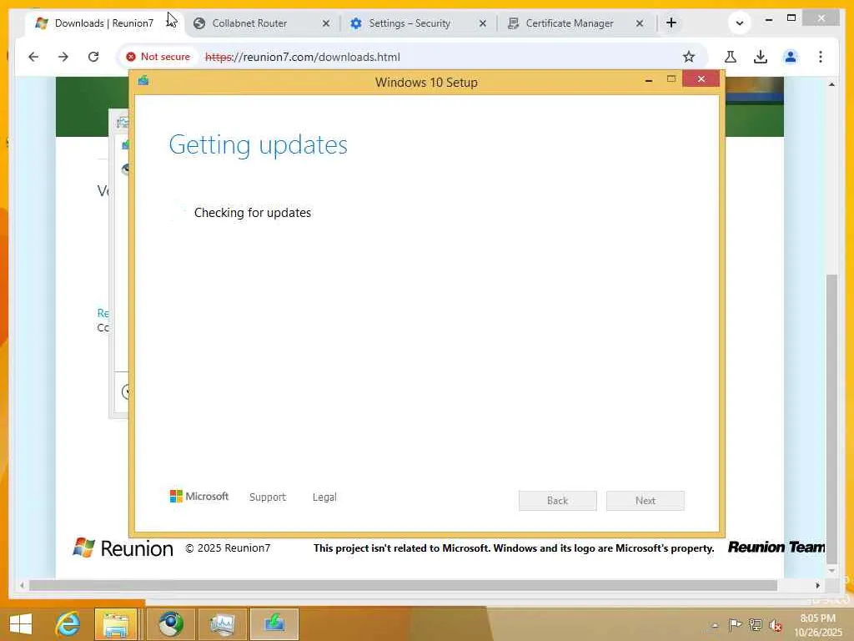Switch to the Settings – Security tab
This screenshot has width=854, height=641.
coord(409,23)
